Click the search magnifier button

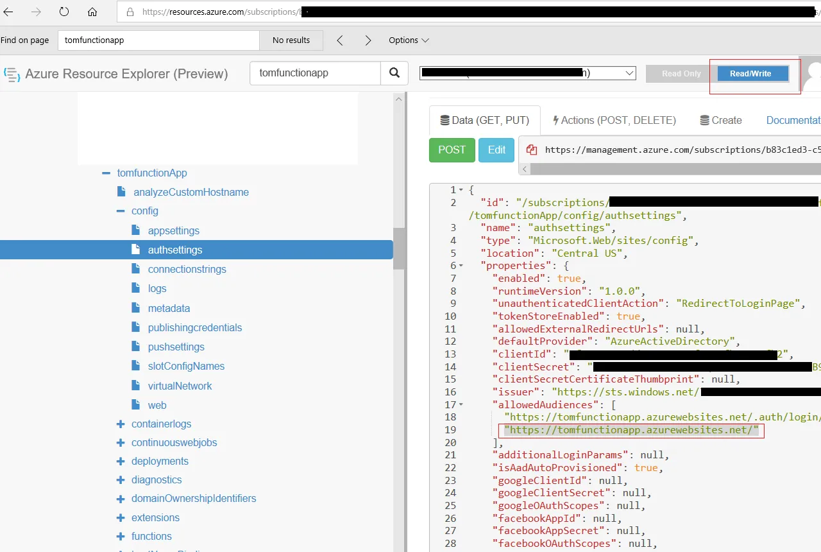(394, 73)
